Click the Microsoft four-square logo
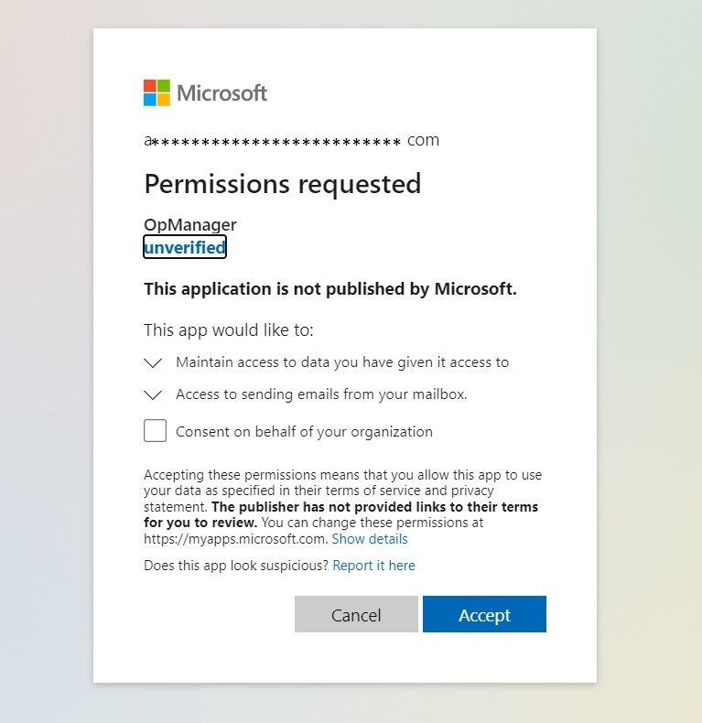Screen dimensions: 702x723 [157, 92]
